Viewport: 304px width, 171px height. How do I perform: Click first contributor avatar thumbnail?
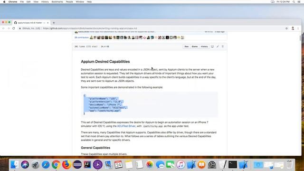click(x=92, y=38)
